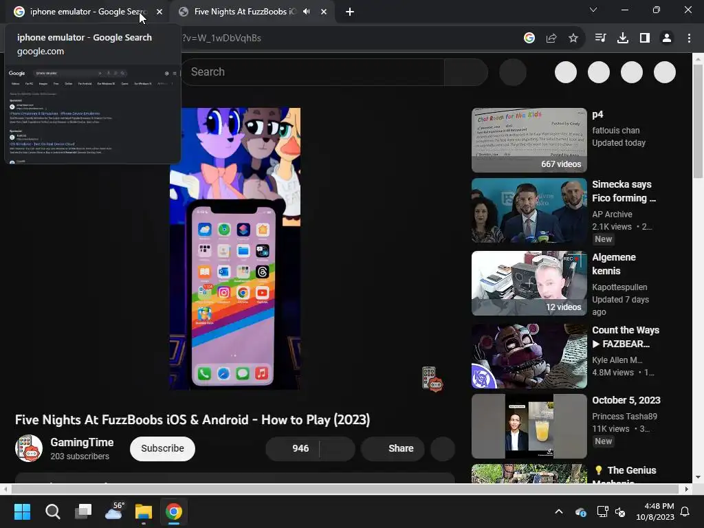Open Windows taskbar search
The image size is (704, 528).
tap(52, 511)
